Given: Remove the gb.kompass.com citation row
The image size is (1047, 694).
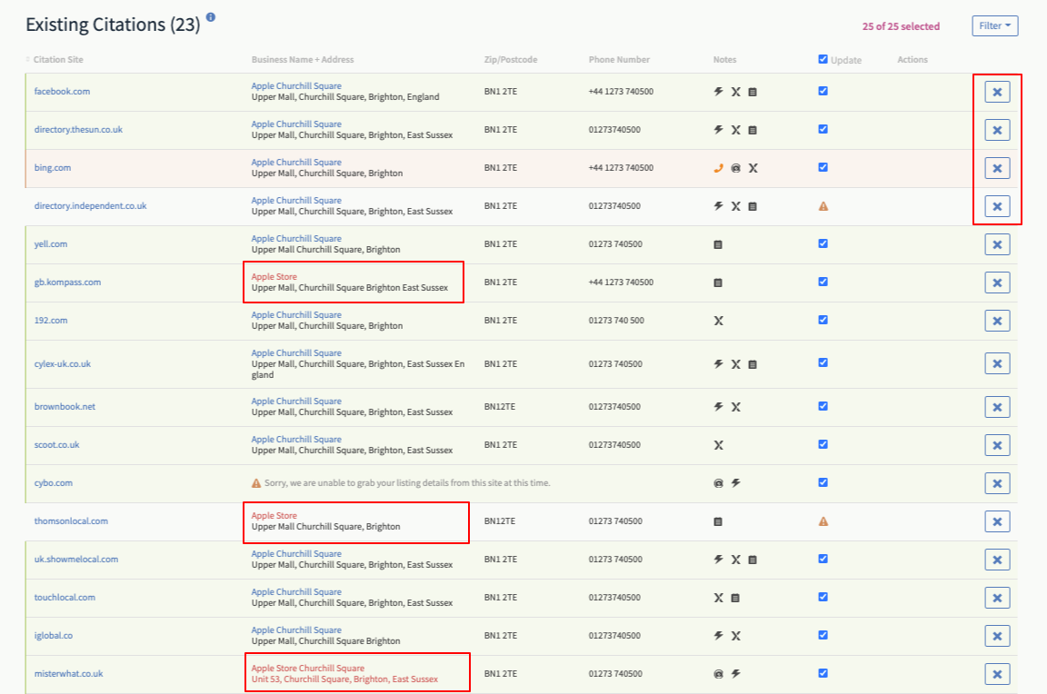Looking at the screenshot, I should point(997,283).
